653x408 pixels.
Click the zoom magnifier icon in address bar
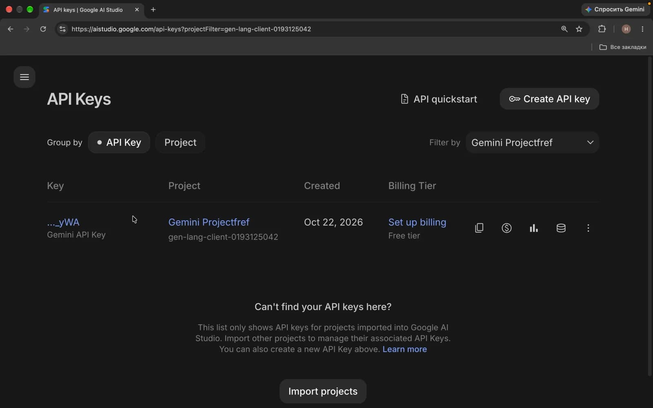(564, 29)
